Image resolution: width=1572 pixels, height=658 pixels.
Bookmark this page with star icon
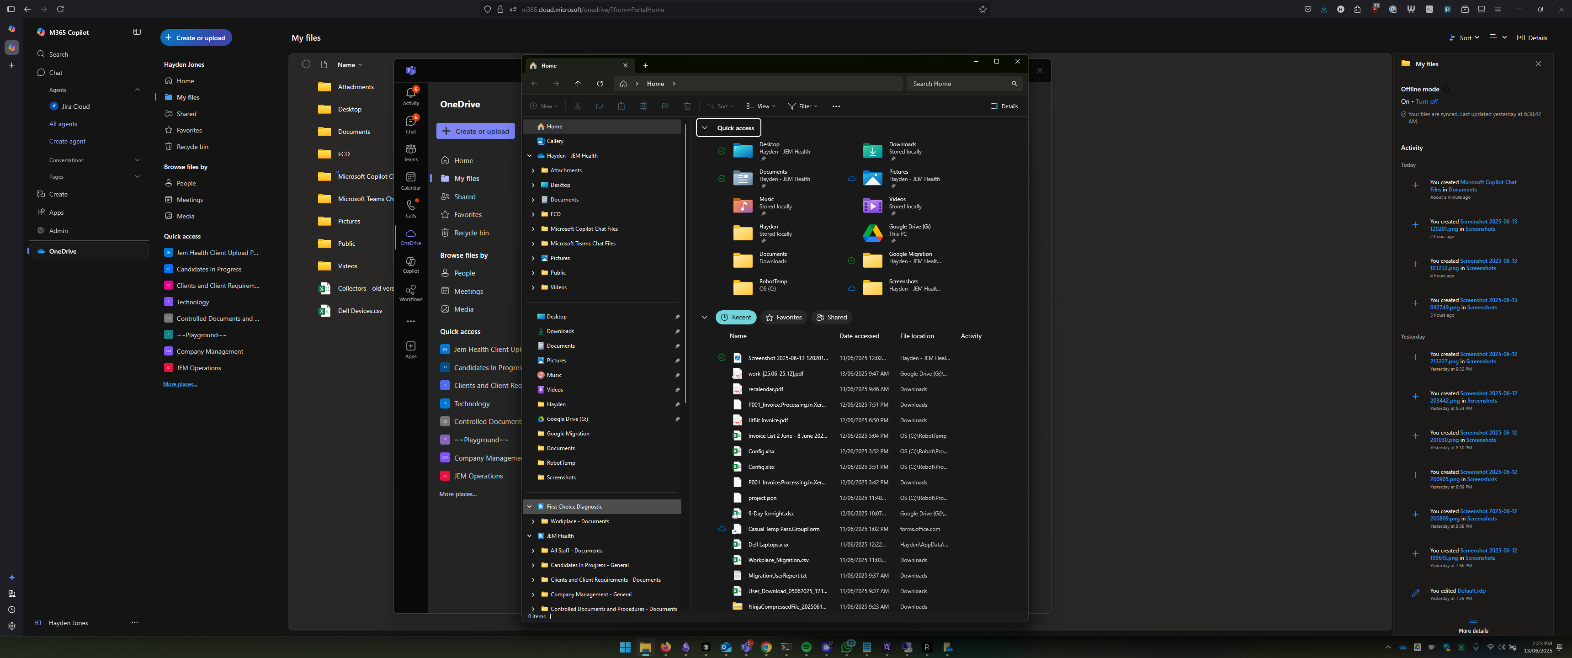click(x=982, y=9)
